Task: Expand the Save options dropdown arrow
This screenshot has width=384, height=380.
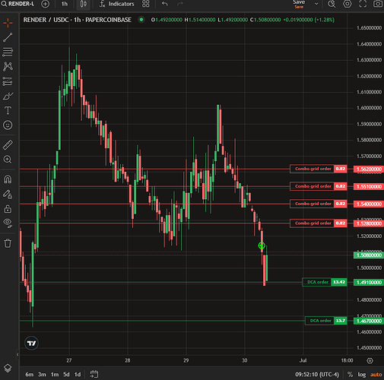Action: tap(316, 4)
